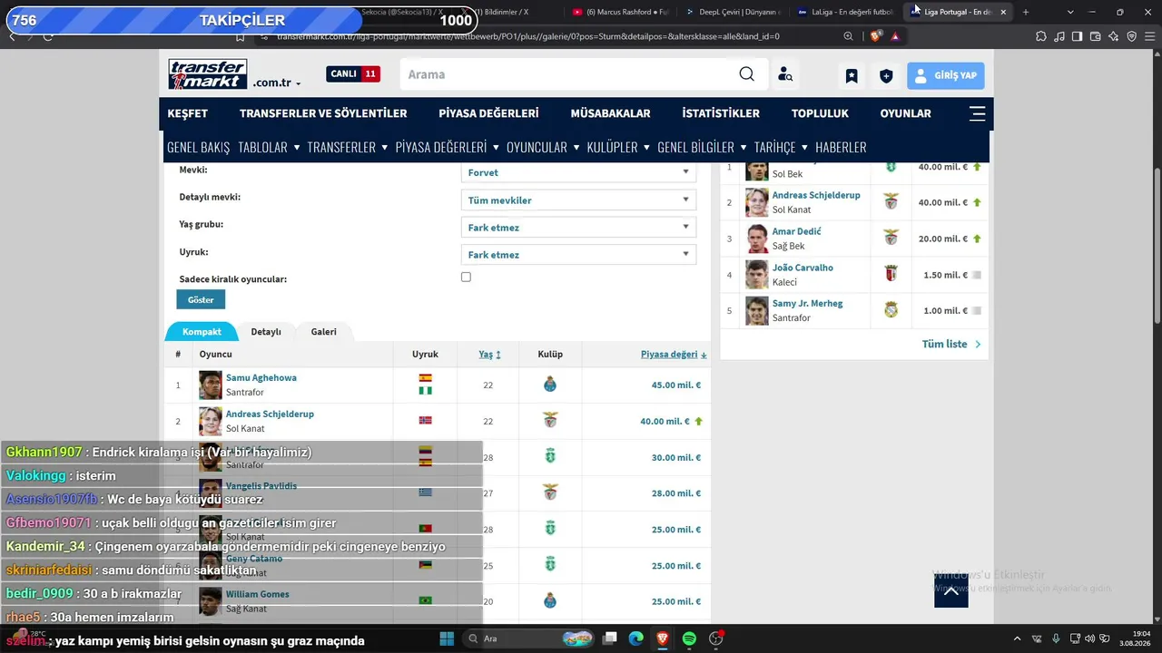Open the Brave Wallet icon
Image resolution: width=1162 pixels, height=653 pixels.
click(1095, 36)
